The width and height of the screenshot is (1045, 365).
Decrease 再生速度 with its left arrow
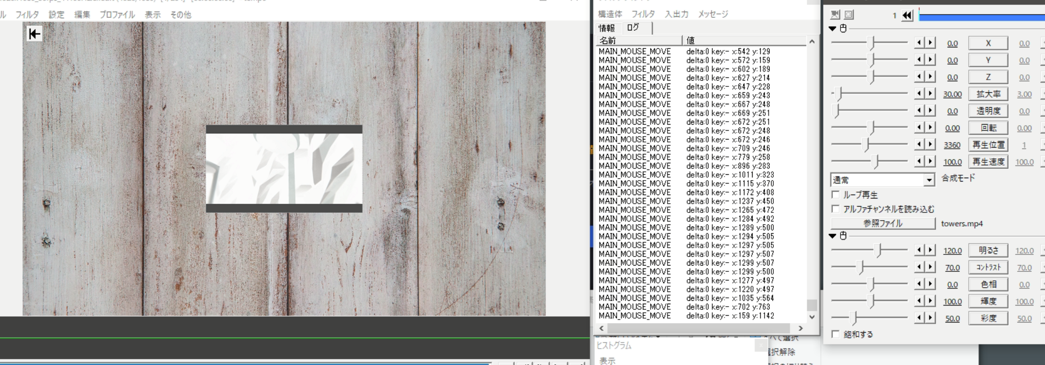pos(919,161)
